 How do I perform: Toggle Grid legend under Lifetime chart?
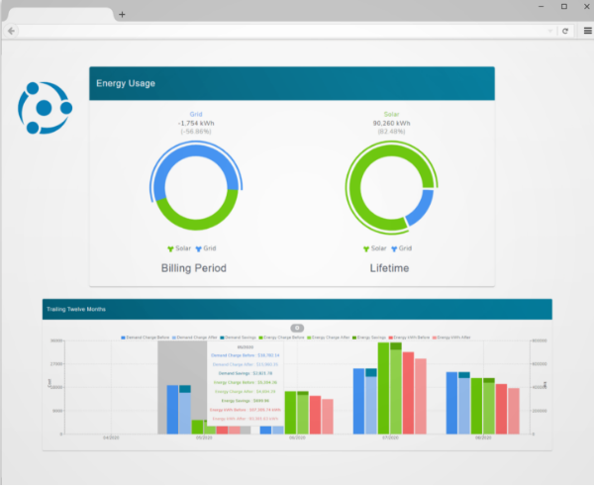coord(401,248)
